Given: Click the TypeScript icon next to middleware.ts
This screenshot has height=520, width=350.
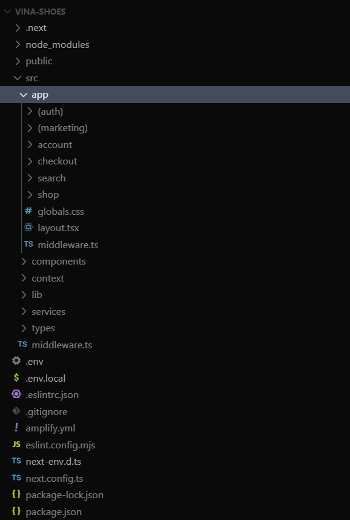Looking at the screenshot, I should pos(28,245).
